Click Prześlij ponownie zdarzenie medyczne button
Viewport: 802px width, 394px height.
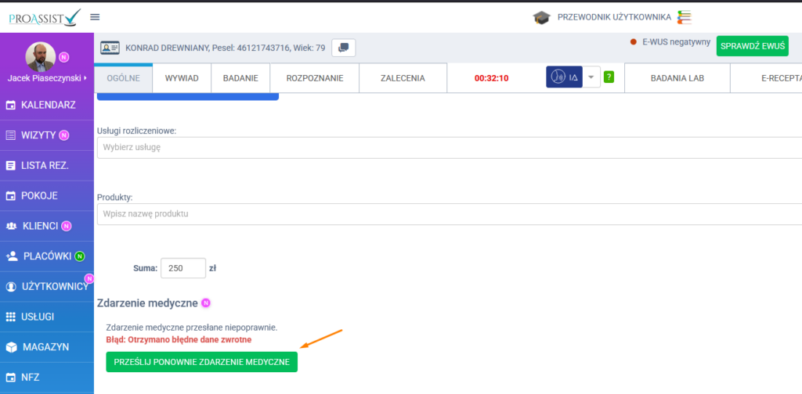(201, 362)
